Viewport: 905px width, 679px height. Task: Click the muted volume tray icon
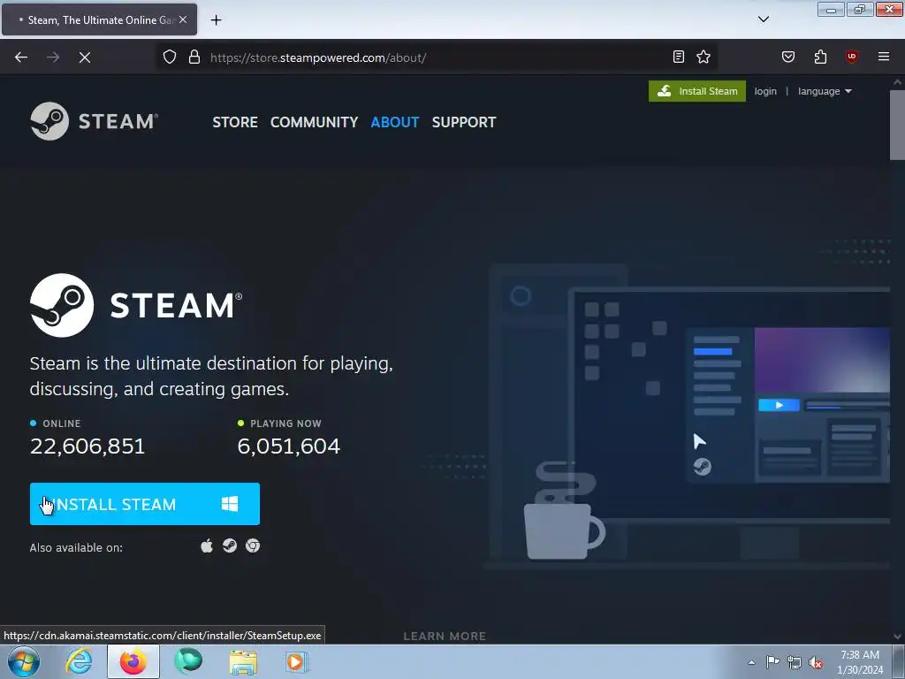click(x=816, y=662)
